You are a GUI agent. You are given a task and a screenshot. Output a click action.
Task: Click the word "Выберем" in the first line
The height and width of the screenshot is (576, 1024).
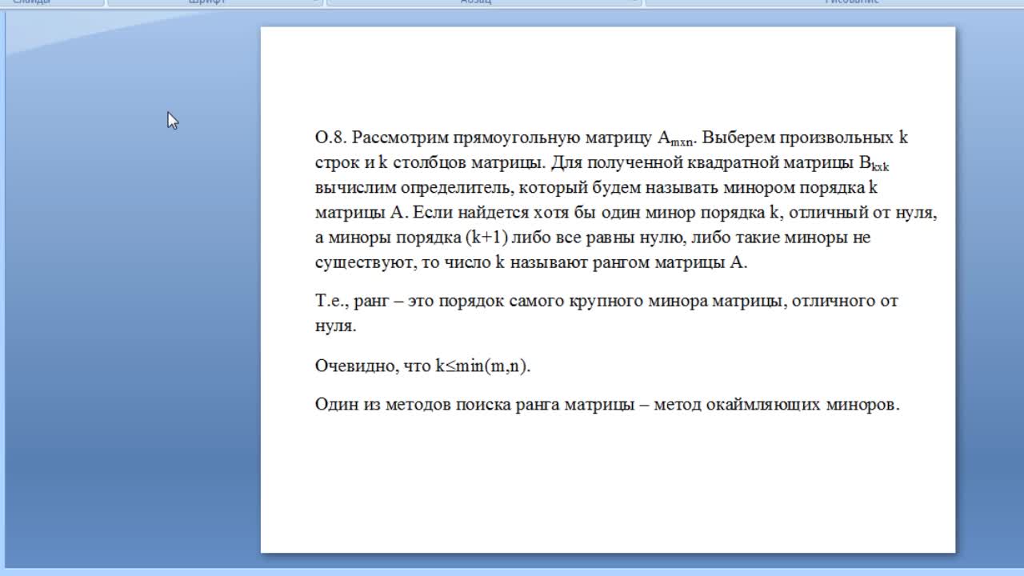pos(738,138)
